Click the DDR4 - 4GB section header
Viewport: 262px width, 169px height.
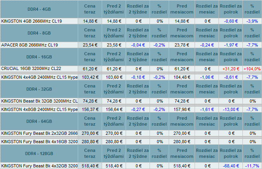[x=39, y=9]
